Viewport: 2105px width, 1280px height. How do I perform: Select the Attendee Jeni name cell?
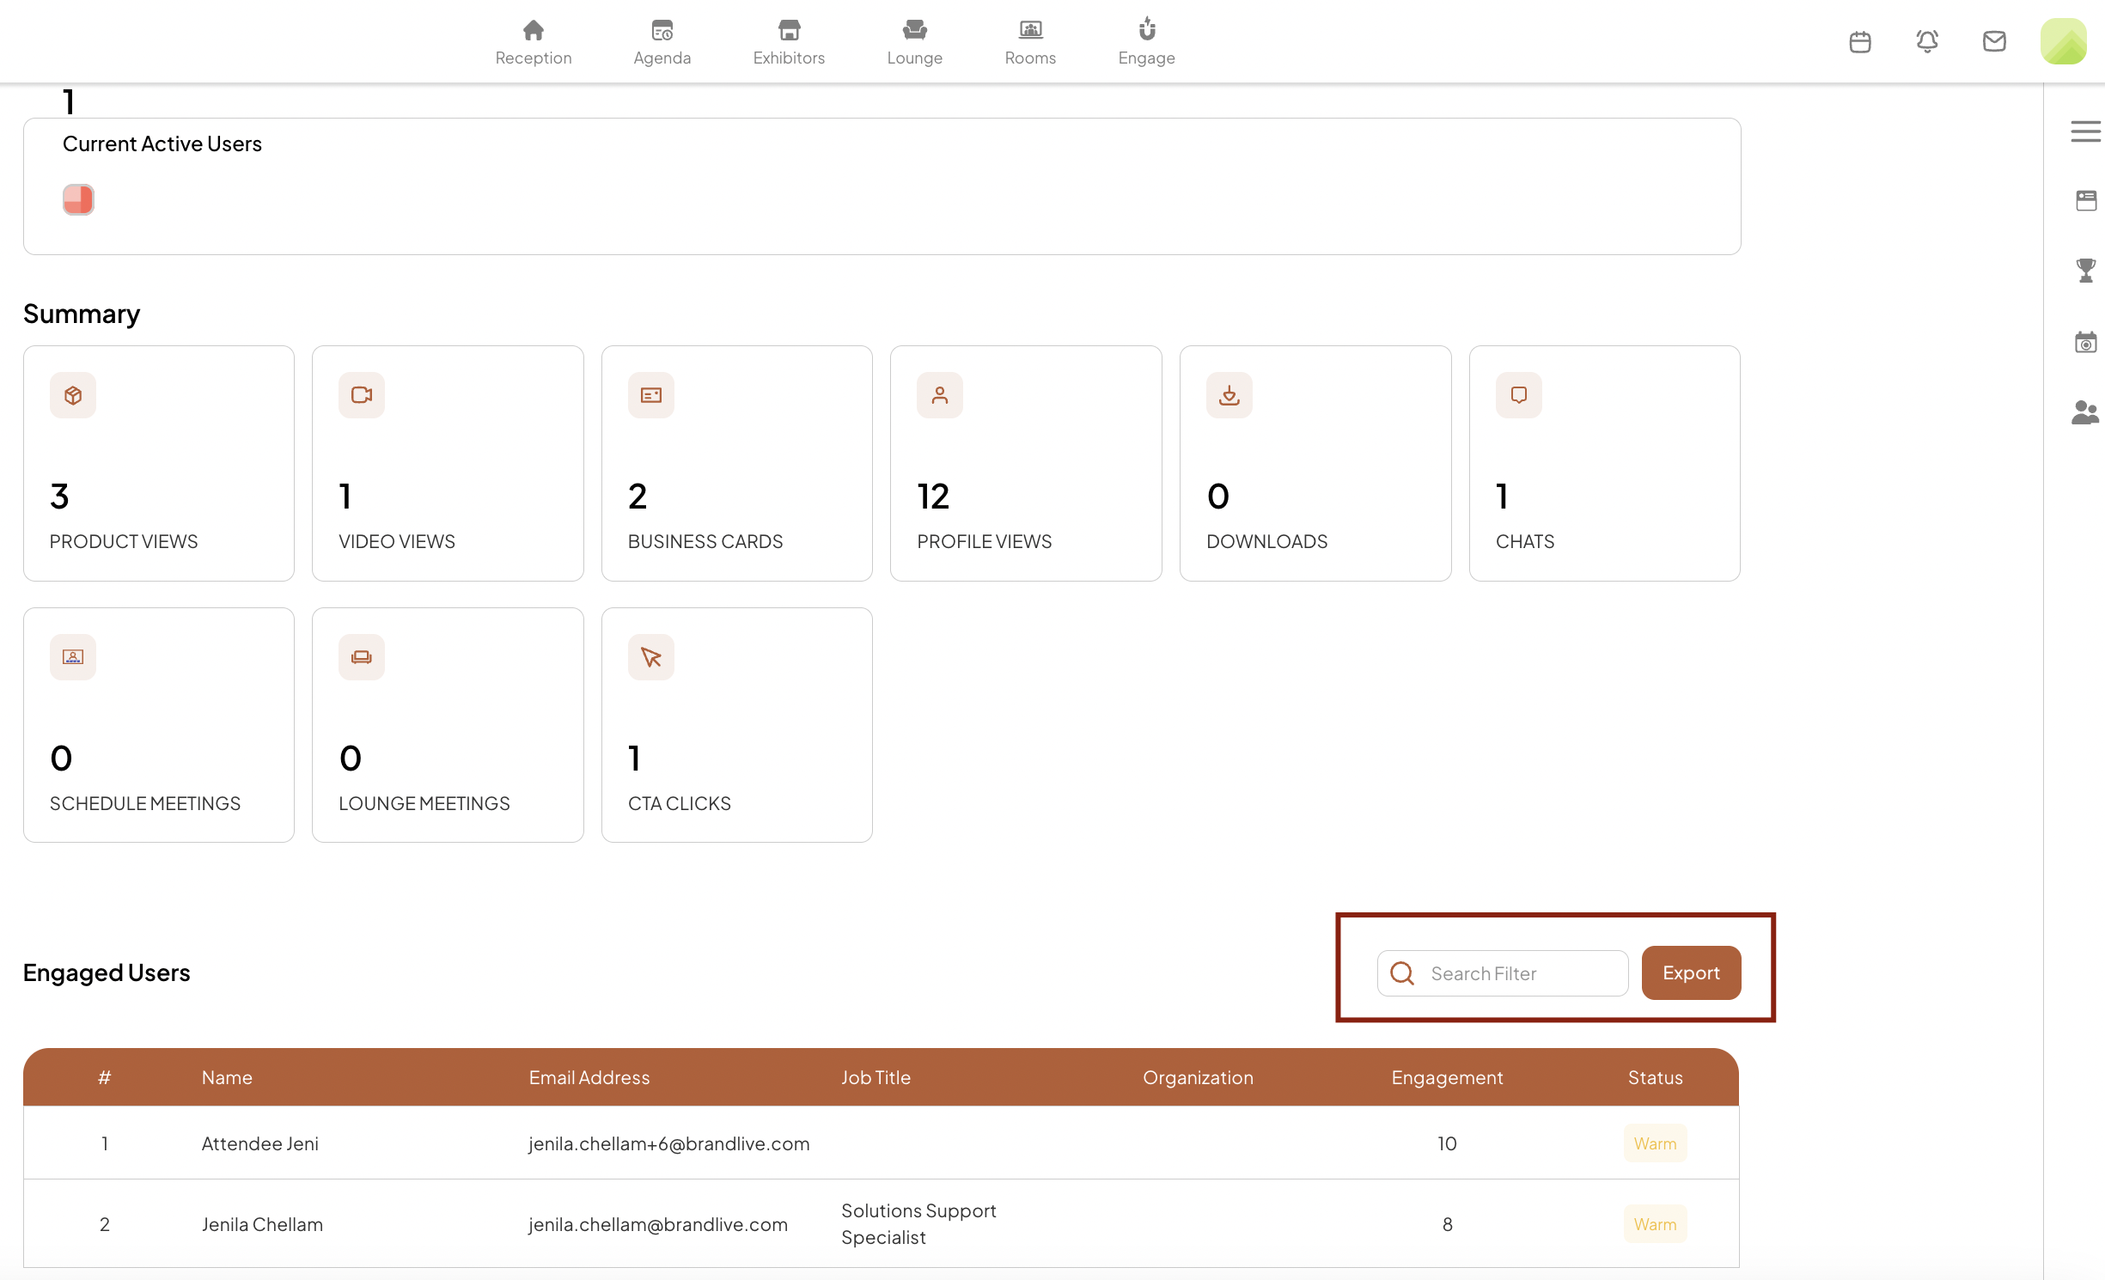pyautogui.click(x=259, y=1143)
